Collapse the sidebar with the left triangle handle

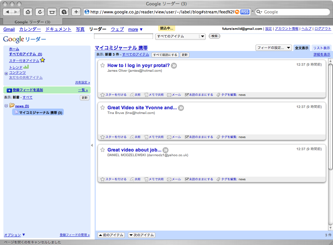pos(92,145)
